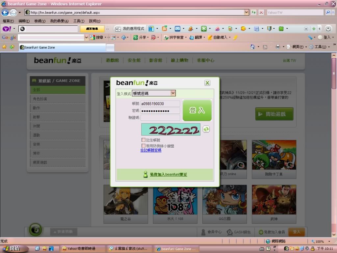This screenshot has height=253, width=337.
Task: Open the Google translate dropdown arrow
Action: click(x=204, y=38)
